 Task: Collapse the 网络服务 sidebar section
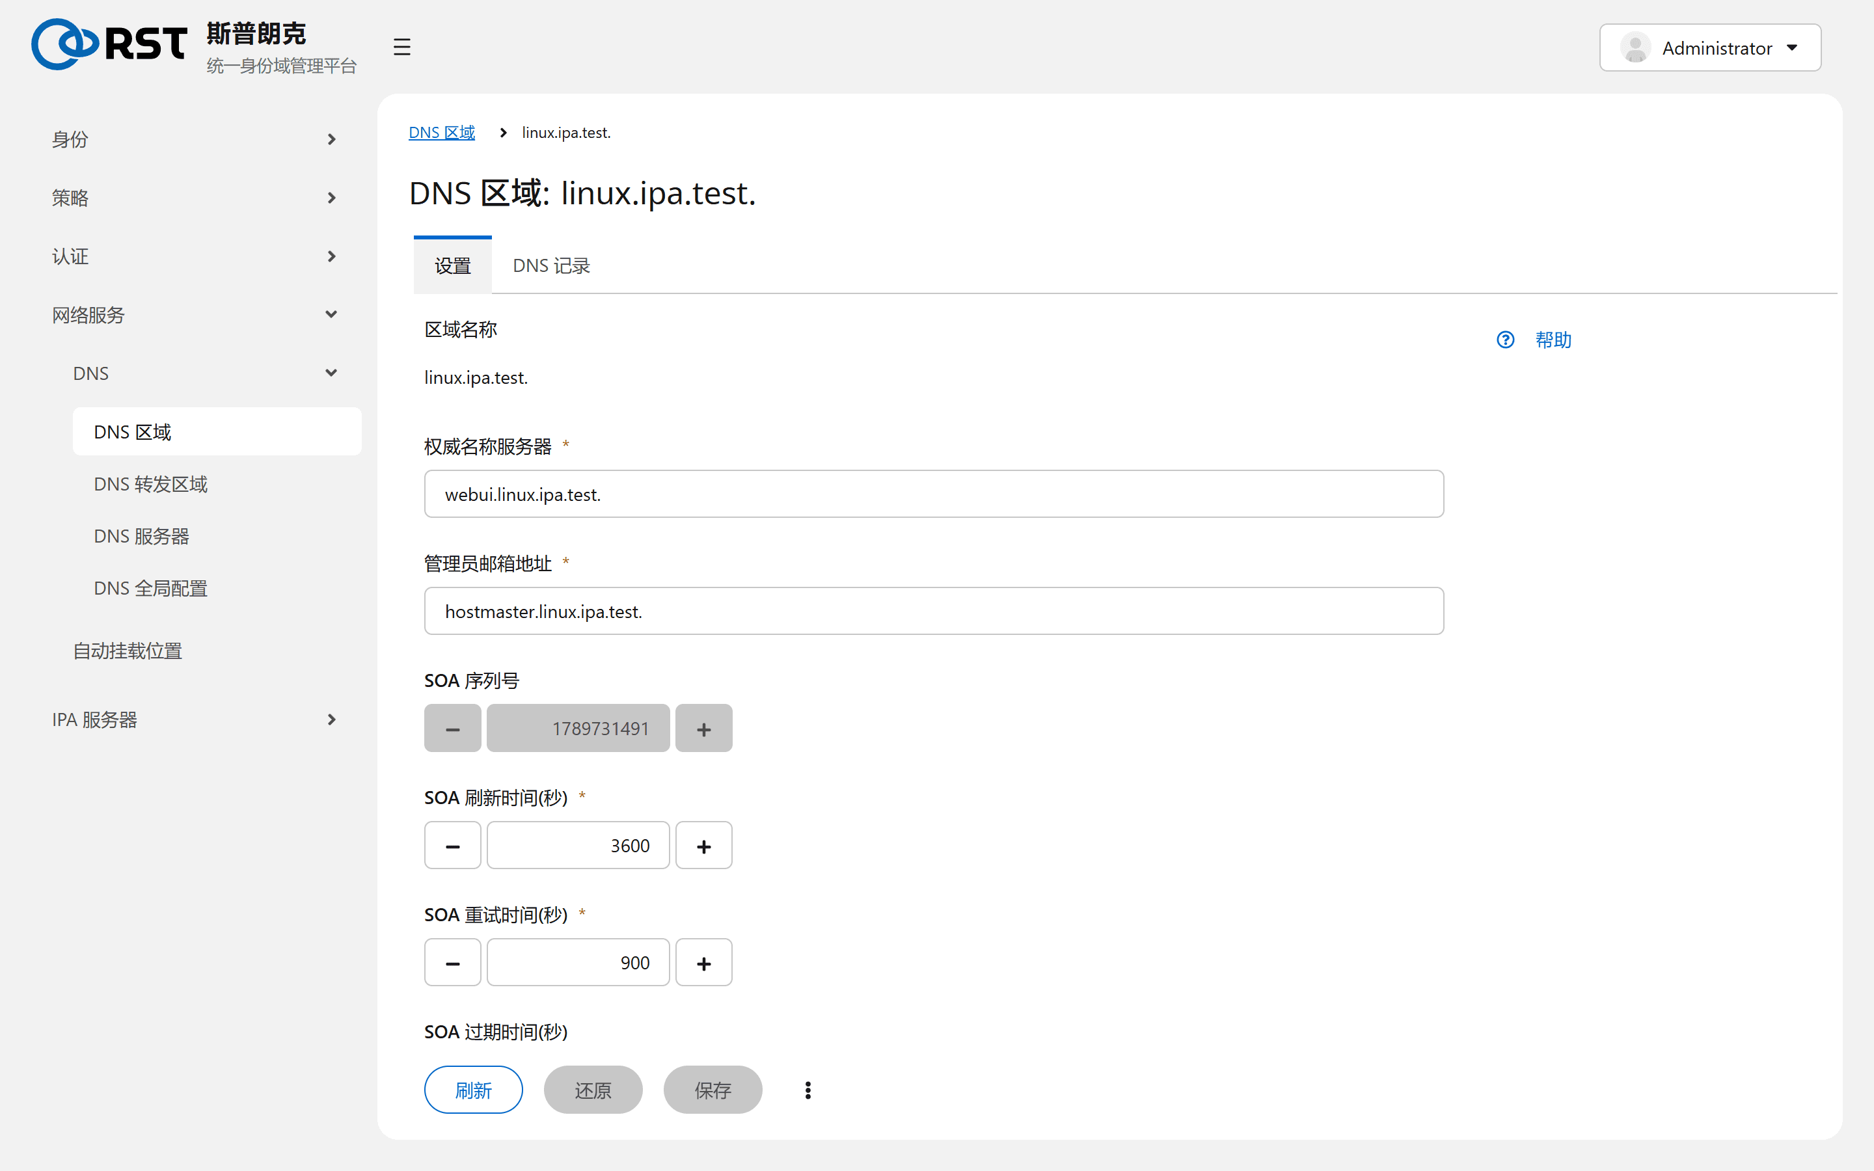[x=195, y=314]
